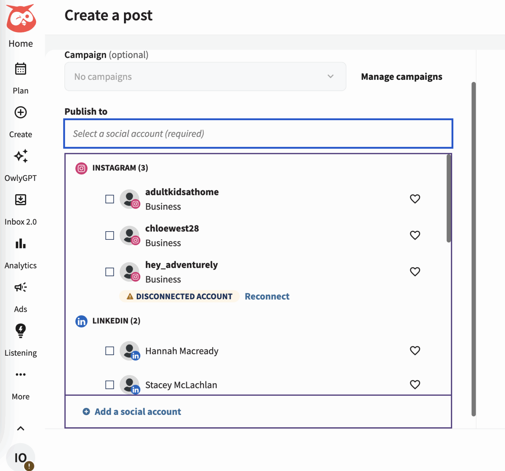Image resolution: width=505 pixels, height=471 pixels.
Task: Click the Stacey McLachlan account name
Action: [x=181, y=385]
